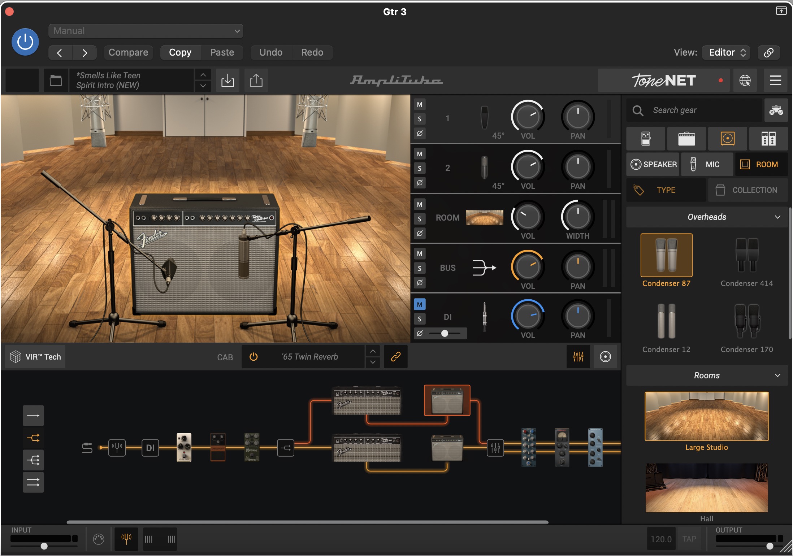The width and height of the screenshot is (793, 556).
Task: Click the share preset upload icon
Action: point(256,80)
